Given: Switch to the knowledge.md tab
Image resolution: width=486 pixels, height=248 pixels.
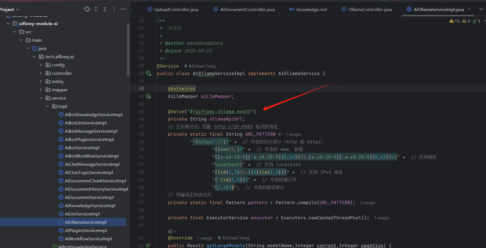Looking at the screenshot, I should click(x=311, y=9).
